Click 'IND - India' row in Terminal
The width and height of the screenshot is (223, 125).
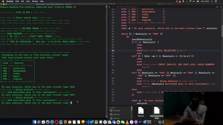coord(11,74)
